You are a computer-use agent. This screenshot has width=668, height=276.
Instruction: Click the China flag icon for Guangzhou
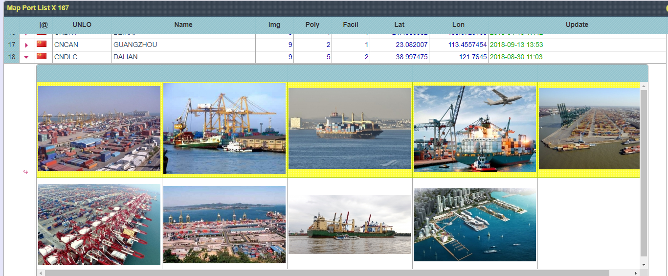tap(42, 45)
